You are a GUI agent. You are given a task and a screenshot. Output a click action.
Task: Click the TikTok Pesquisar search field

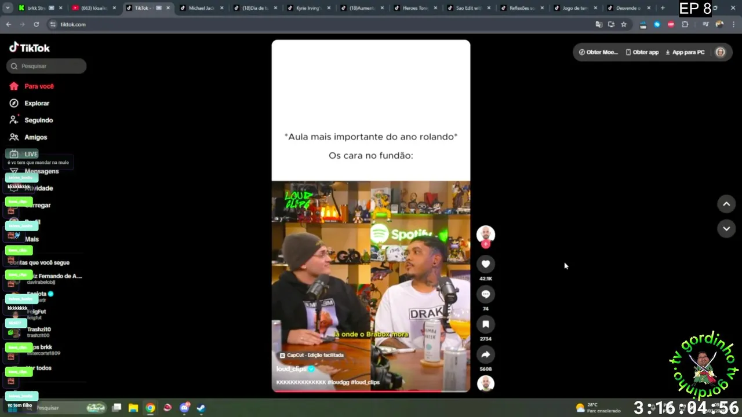click(x=46, y=66)
